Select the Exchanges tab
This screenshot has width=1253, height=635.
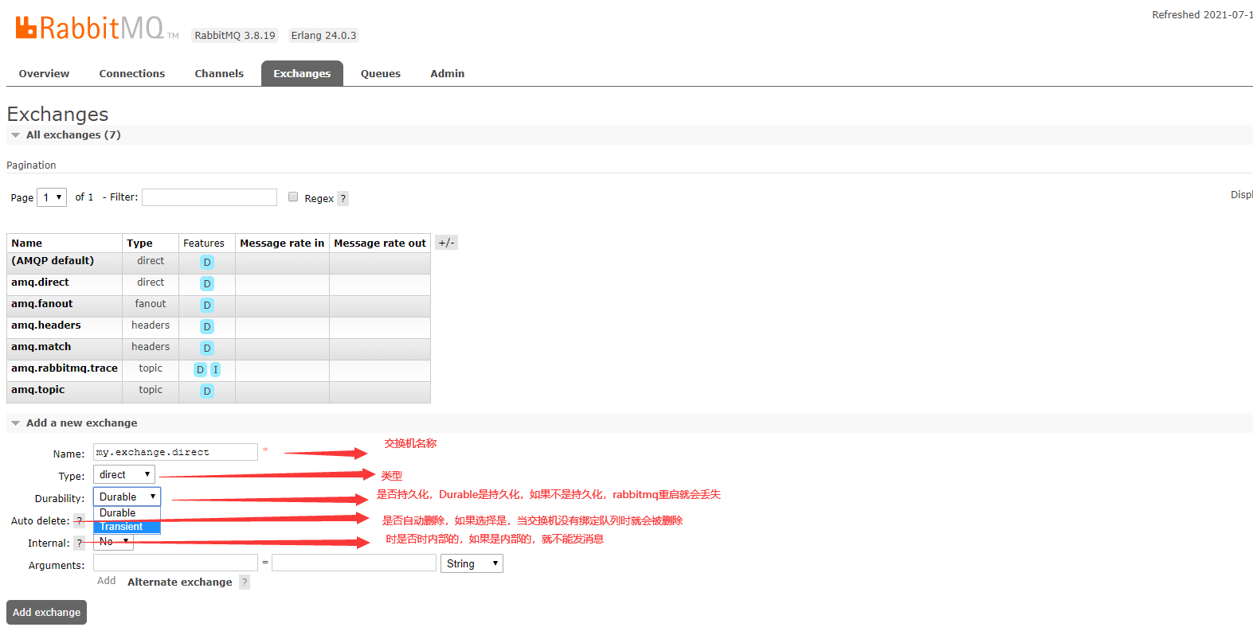pos(302,73)
